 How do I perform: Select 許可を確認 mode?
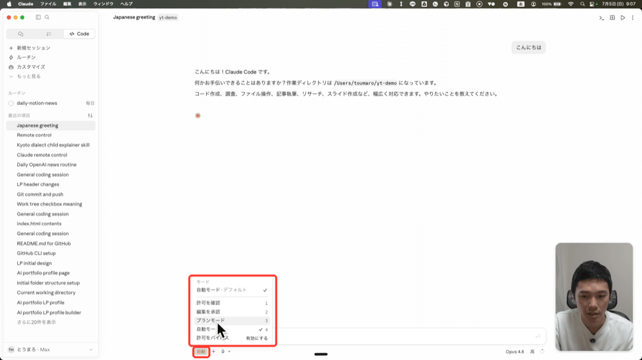coord(232,303)
